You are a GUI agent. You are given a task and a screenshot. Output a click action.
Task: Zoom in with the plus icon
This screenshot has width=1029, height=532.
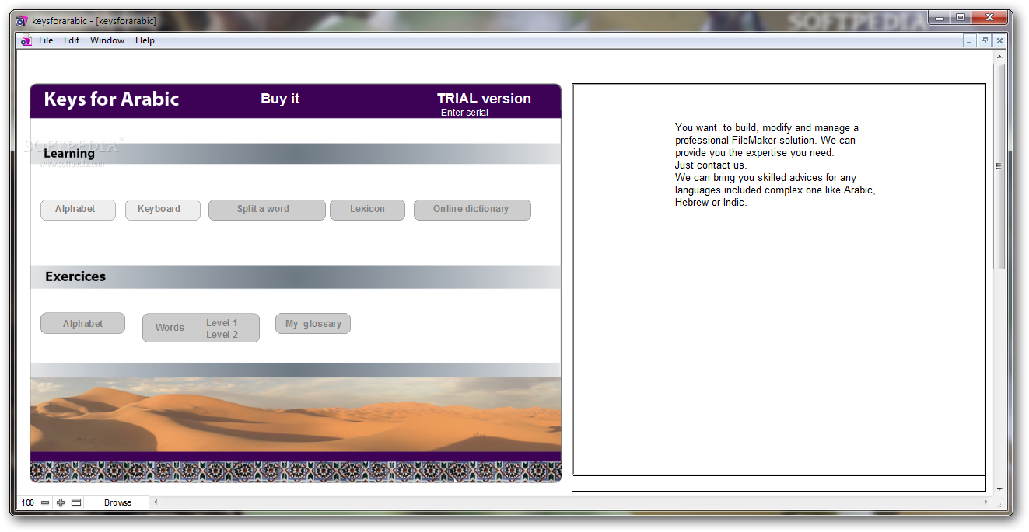coord(61,502)
